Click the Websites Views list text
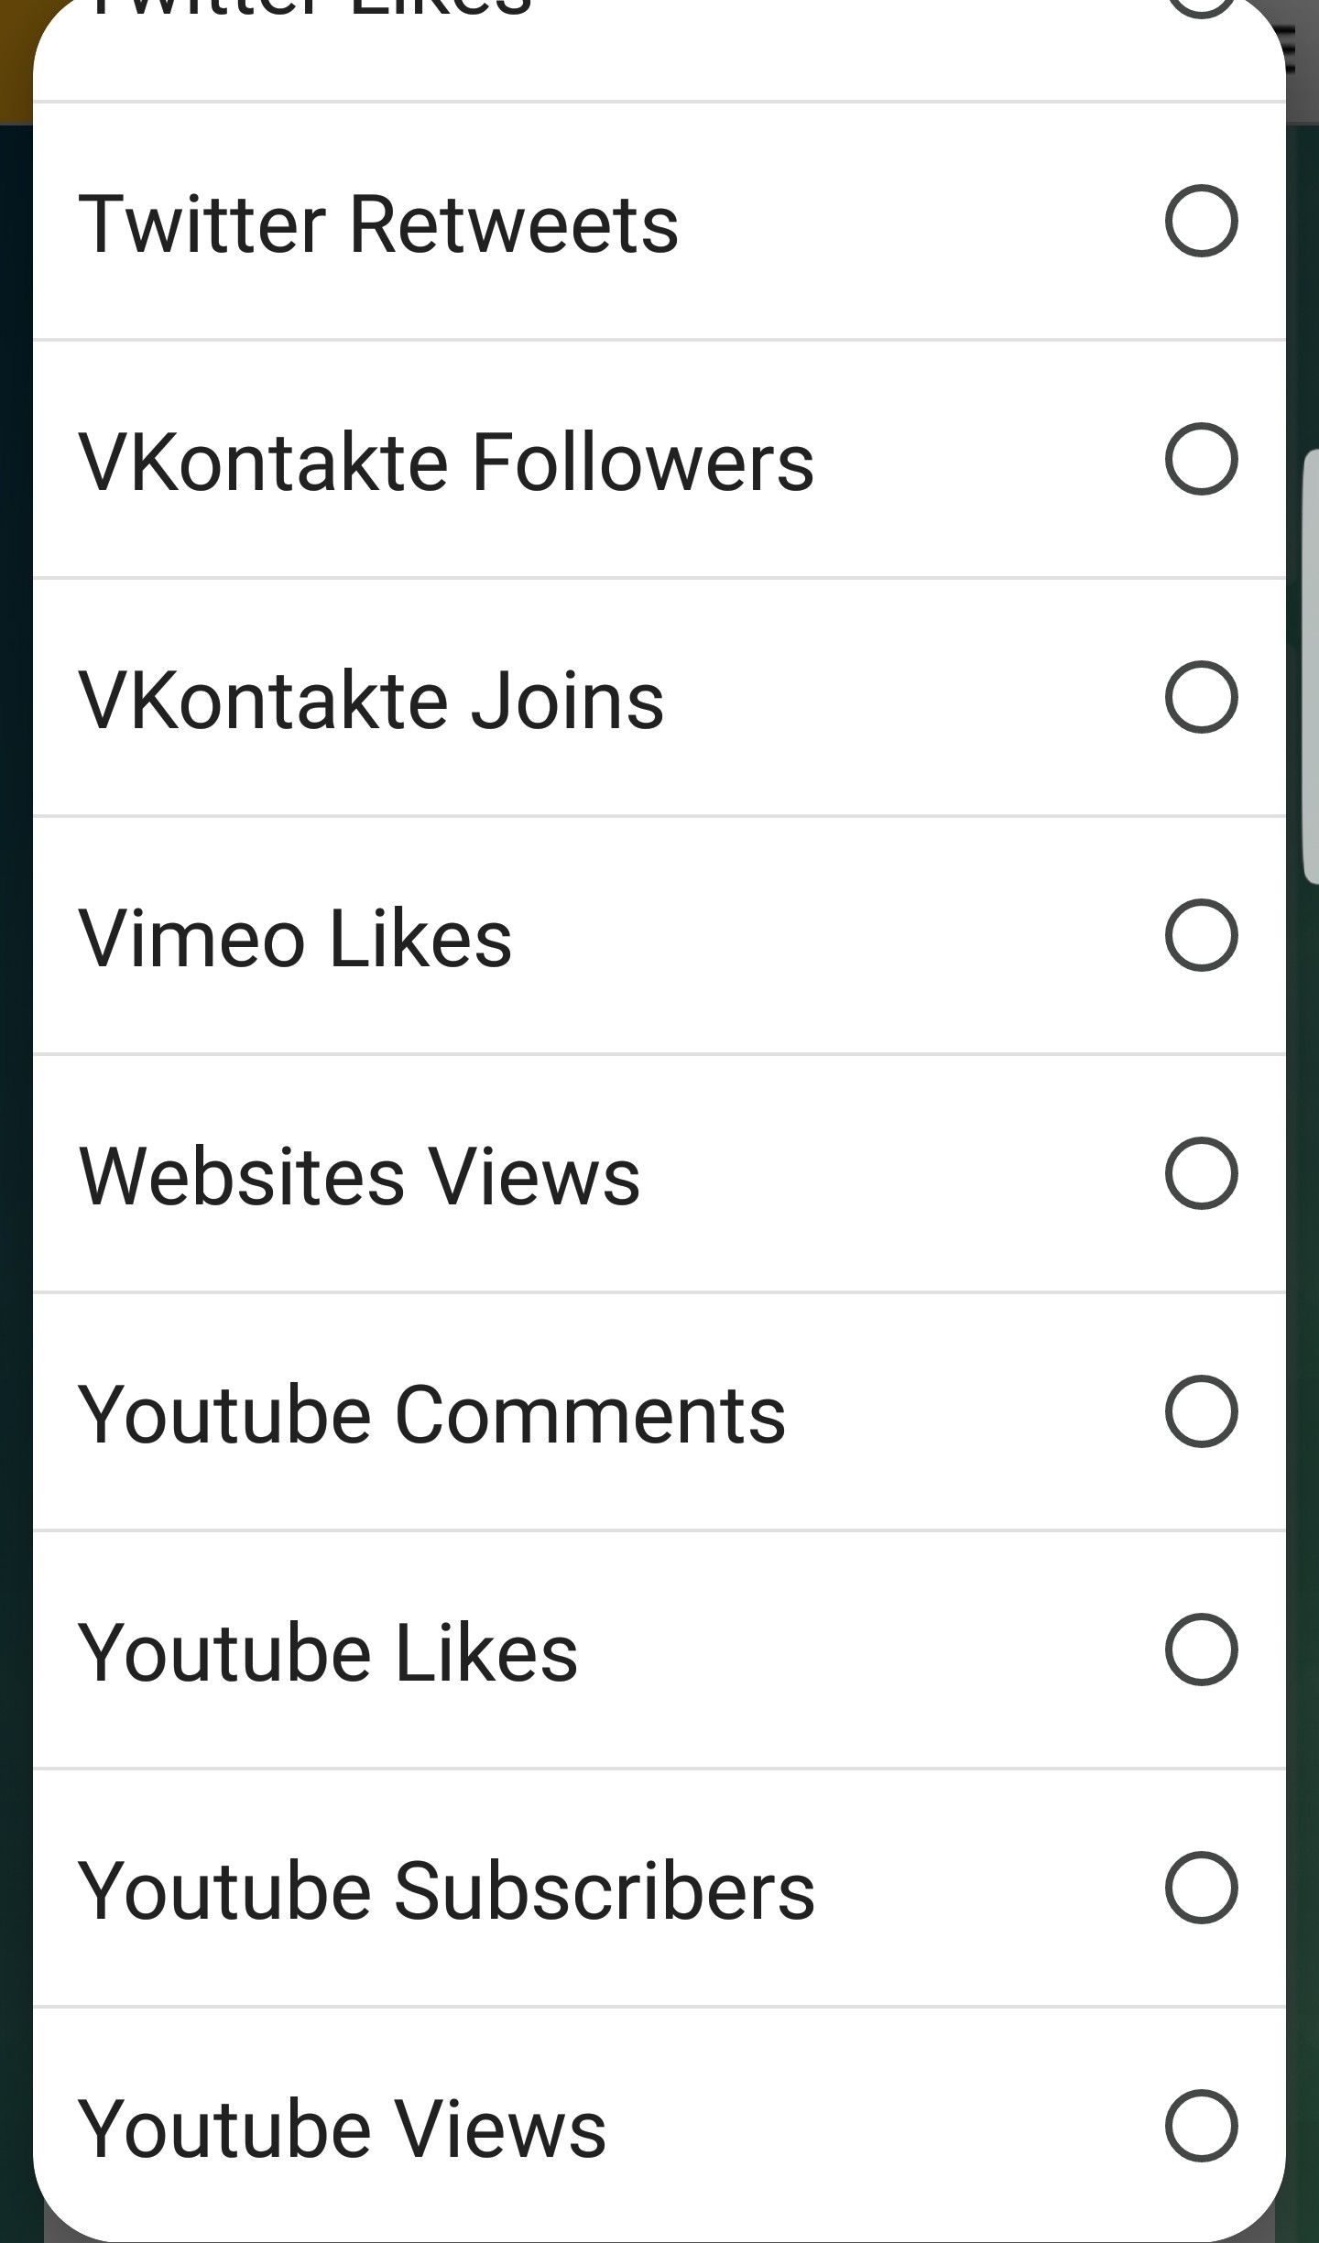This screenshot has height=2243, width=1319. (x=359, y=1177)
